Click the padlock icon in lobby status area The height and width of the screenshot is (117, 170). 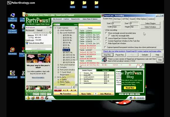coord(135,98)
